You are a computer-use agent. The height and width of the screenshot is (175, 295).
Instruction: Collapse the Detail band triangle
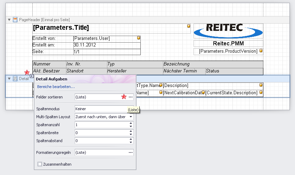click(x=9, y=79)
